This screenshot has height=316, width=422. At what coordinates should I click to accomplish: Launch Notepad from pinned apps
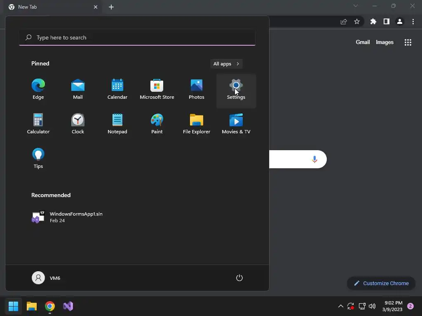pyautogui.click(x=117, y=124)
